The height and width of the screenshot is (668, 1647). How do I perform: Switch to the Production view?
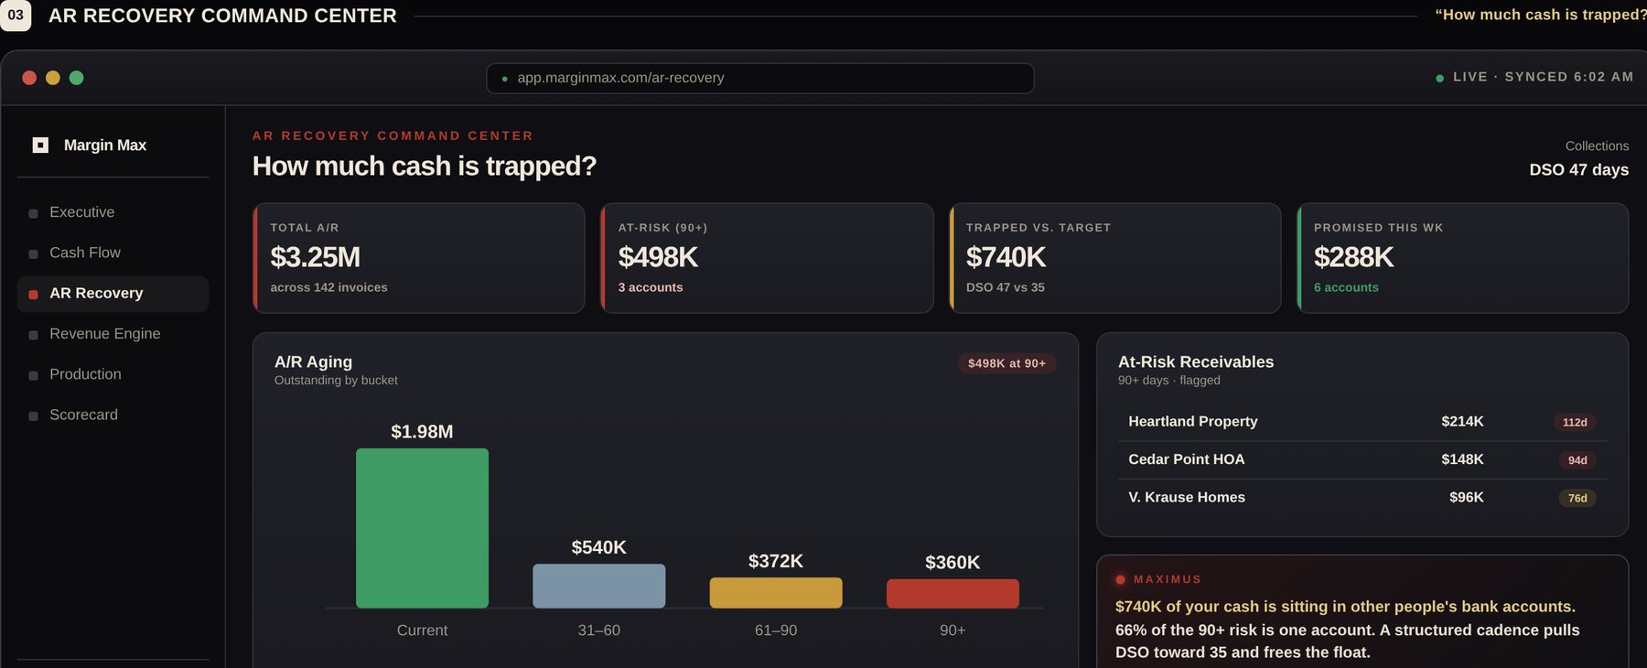113,374
